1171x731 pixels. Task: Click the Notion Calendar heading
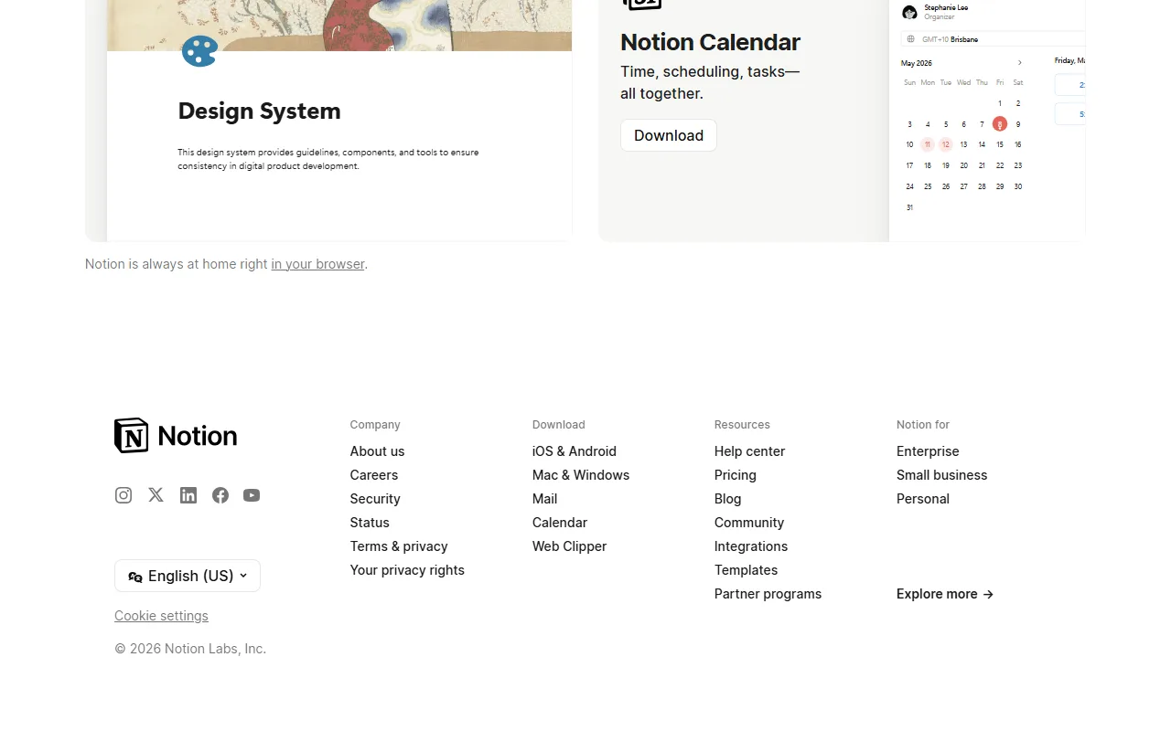pyautogui.click(x=710, y=42)
